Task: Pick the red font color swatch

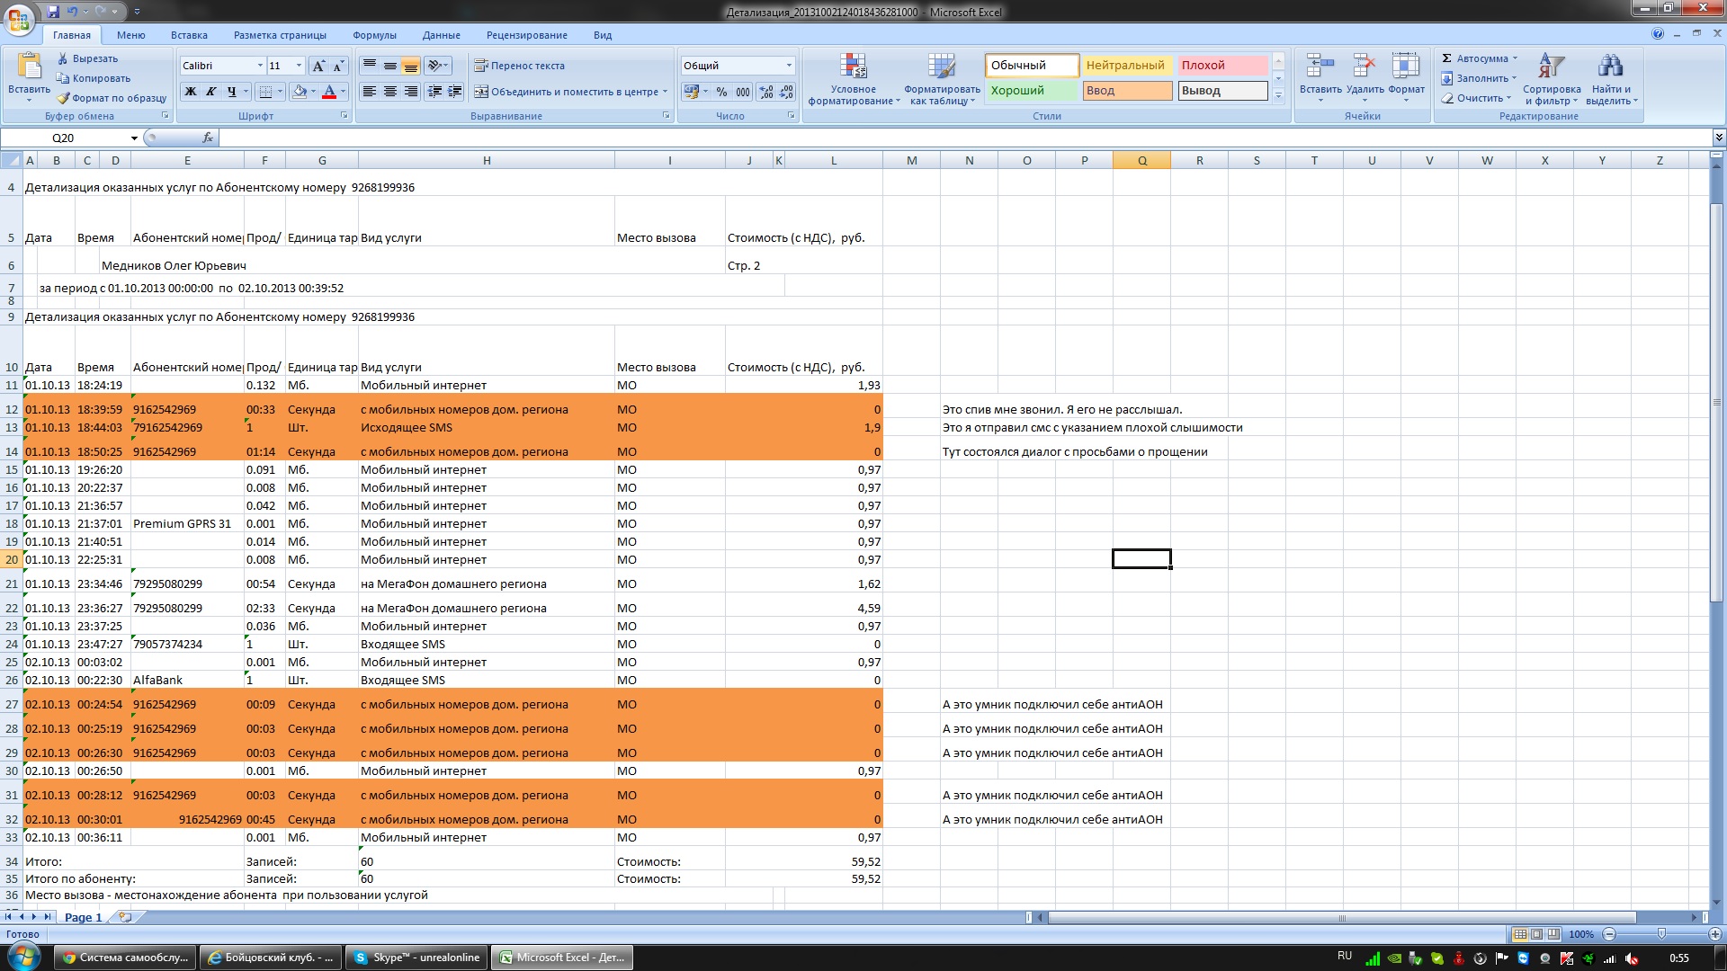Action: (329, 92)
